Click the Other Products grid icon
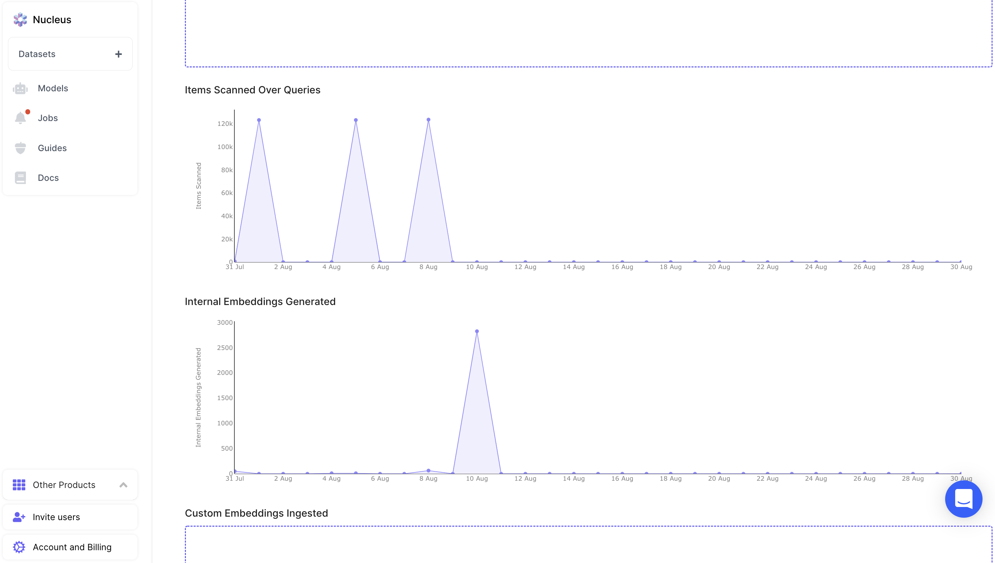Screen dimensions: 995x563 (19, 484)
